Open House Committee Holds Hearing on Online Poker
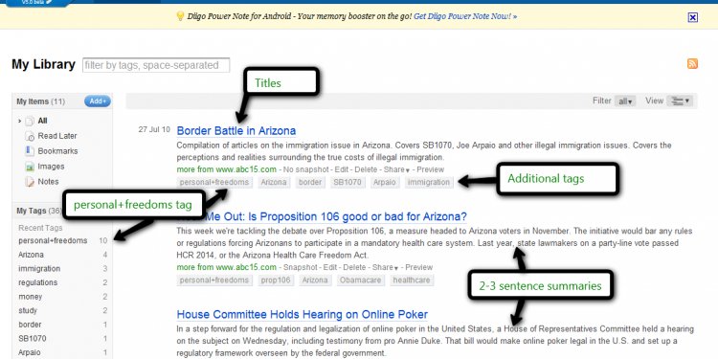Image resolution: width=718 pixels, height=359 pixels. (x=303, y=315)
